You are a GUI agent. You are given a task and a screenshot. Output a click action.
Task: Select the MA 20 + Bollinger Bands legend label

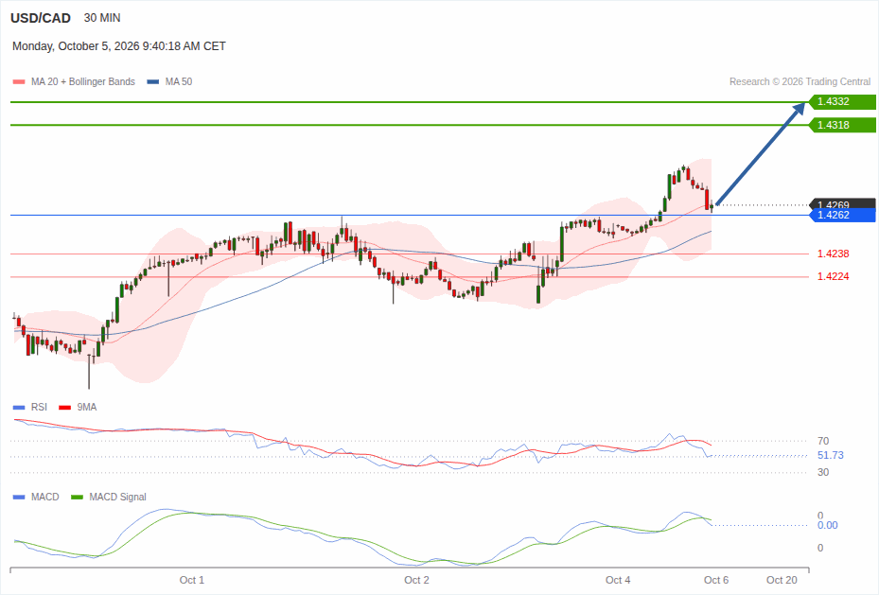tap(83, 81)
